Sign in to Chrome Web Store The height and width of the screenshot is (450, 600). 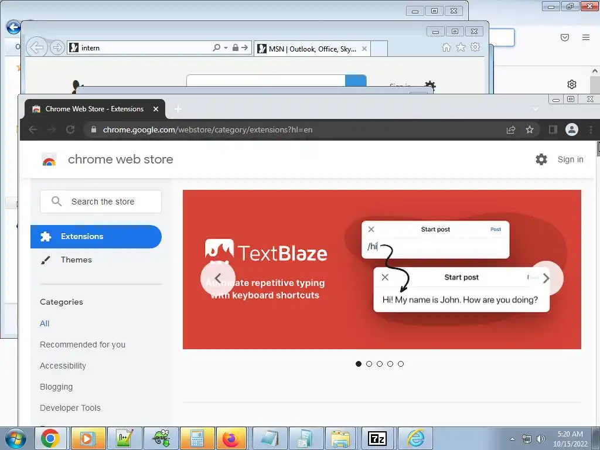pos(570,159)
